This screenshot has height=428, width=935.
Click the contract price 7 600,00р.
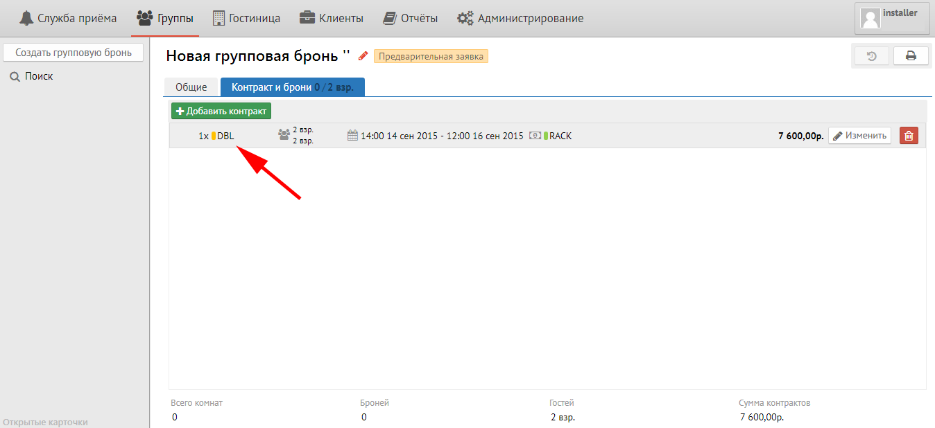[801, 136]
